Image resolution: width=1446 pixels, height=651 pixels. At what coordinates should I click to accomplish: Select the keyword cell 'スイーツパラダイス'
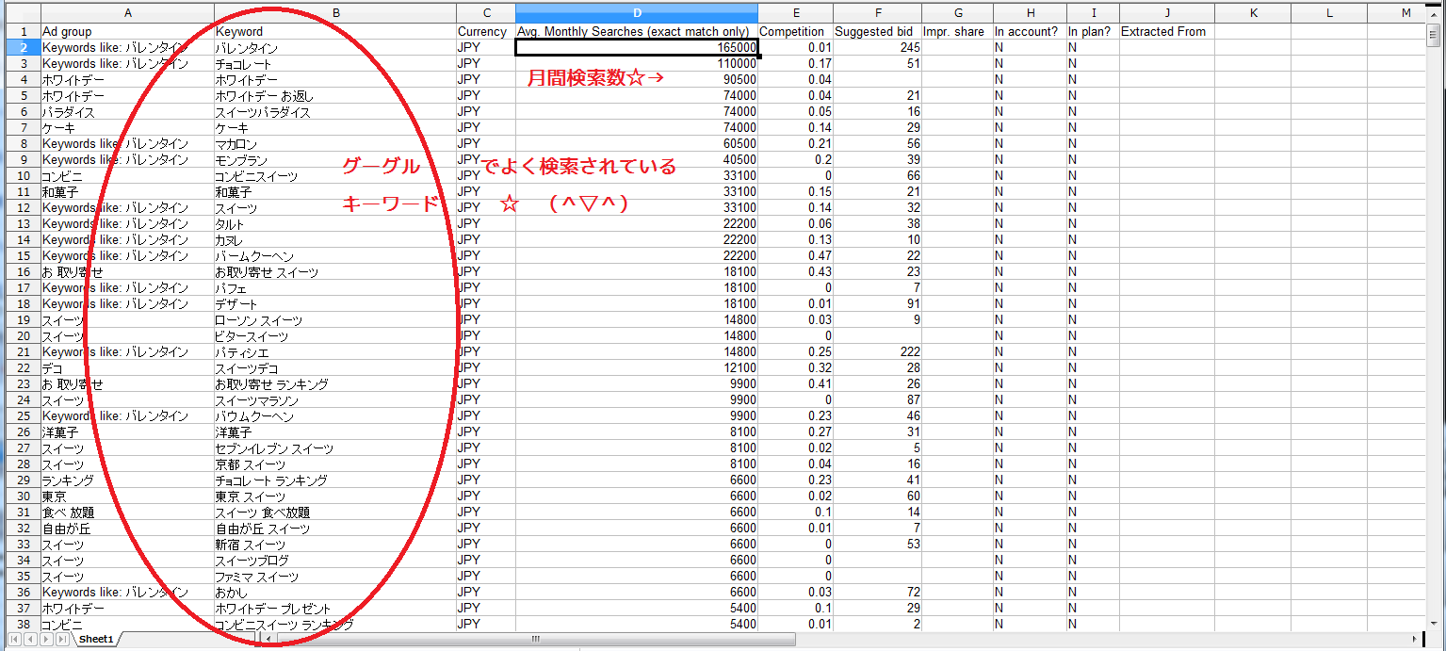(335, 111)
